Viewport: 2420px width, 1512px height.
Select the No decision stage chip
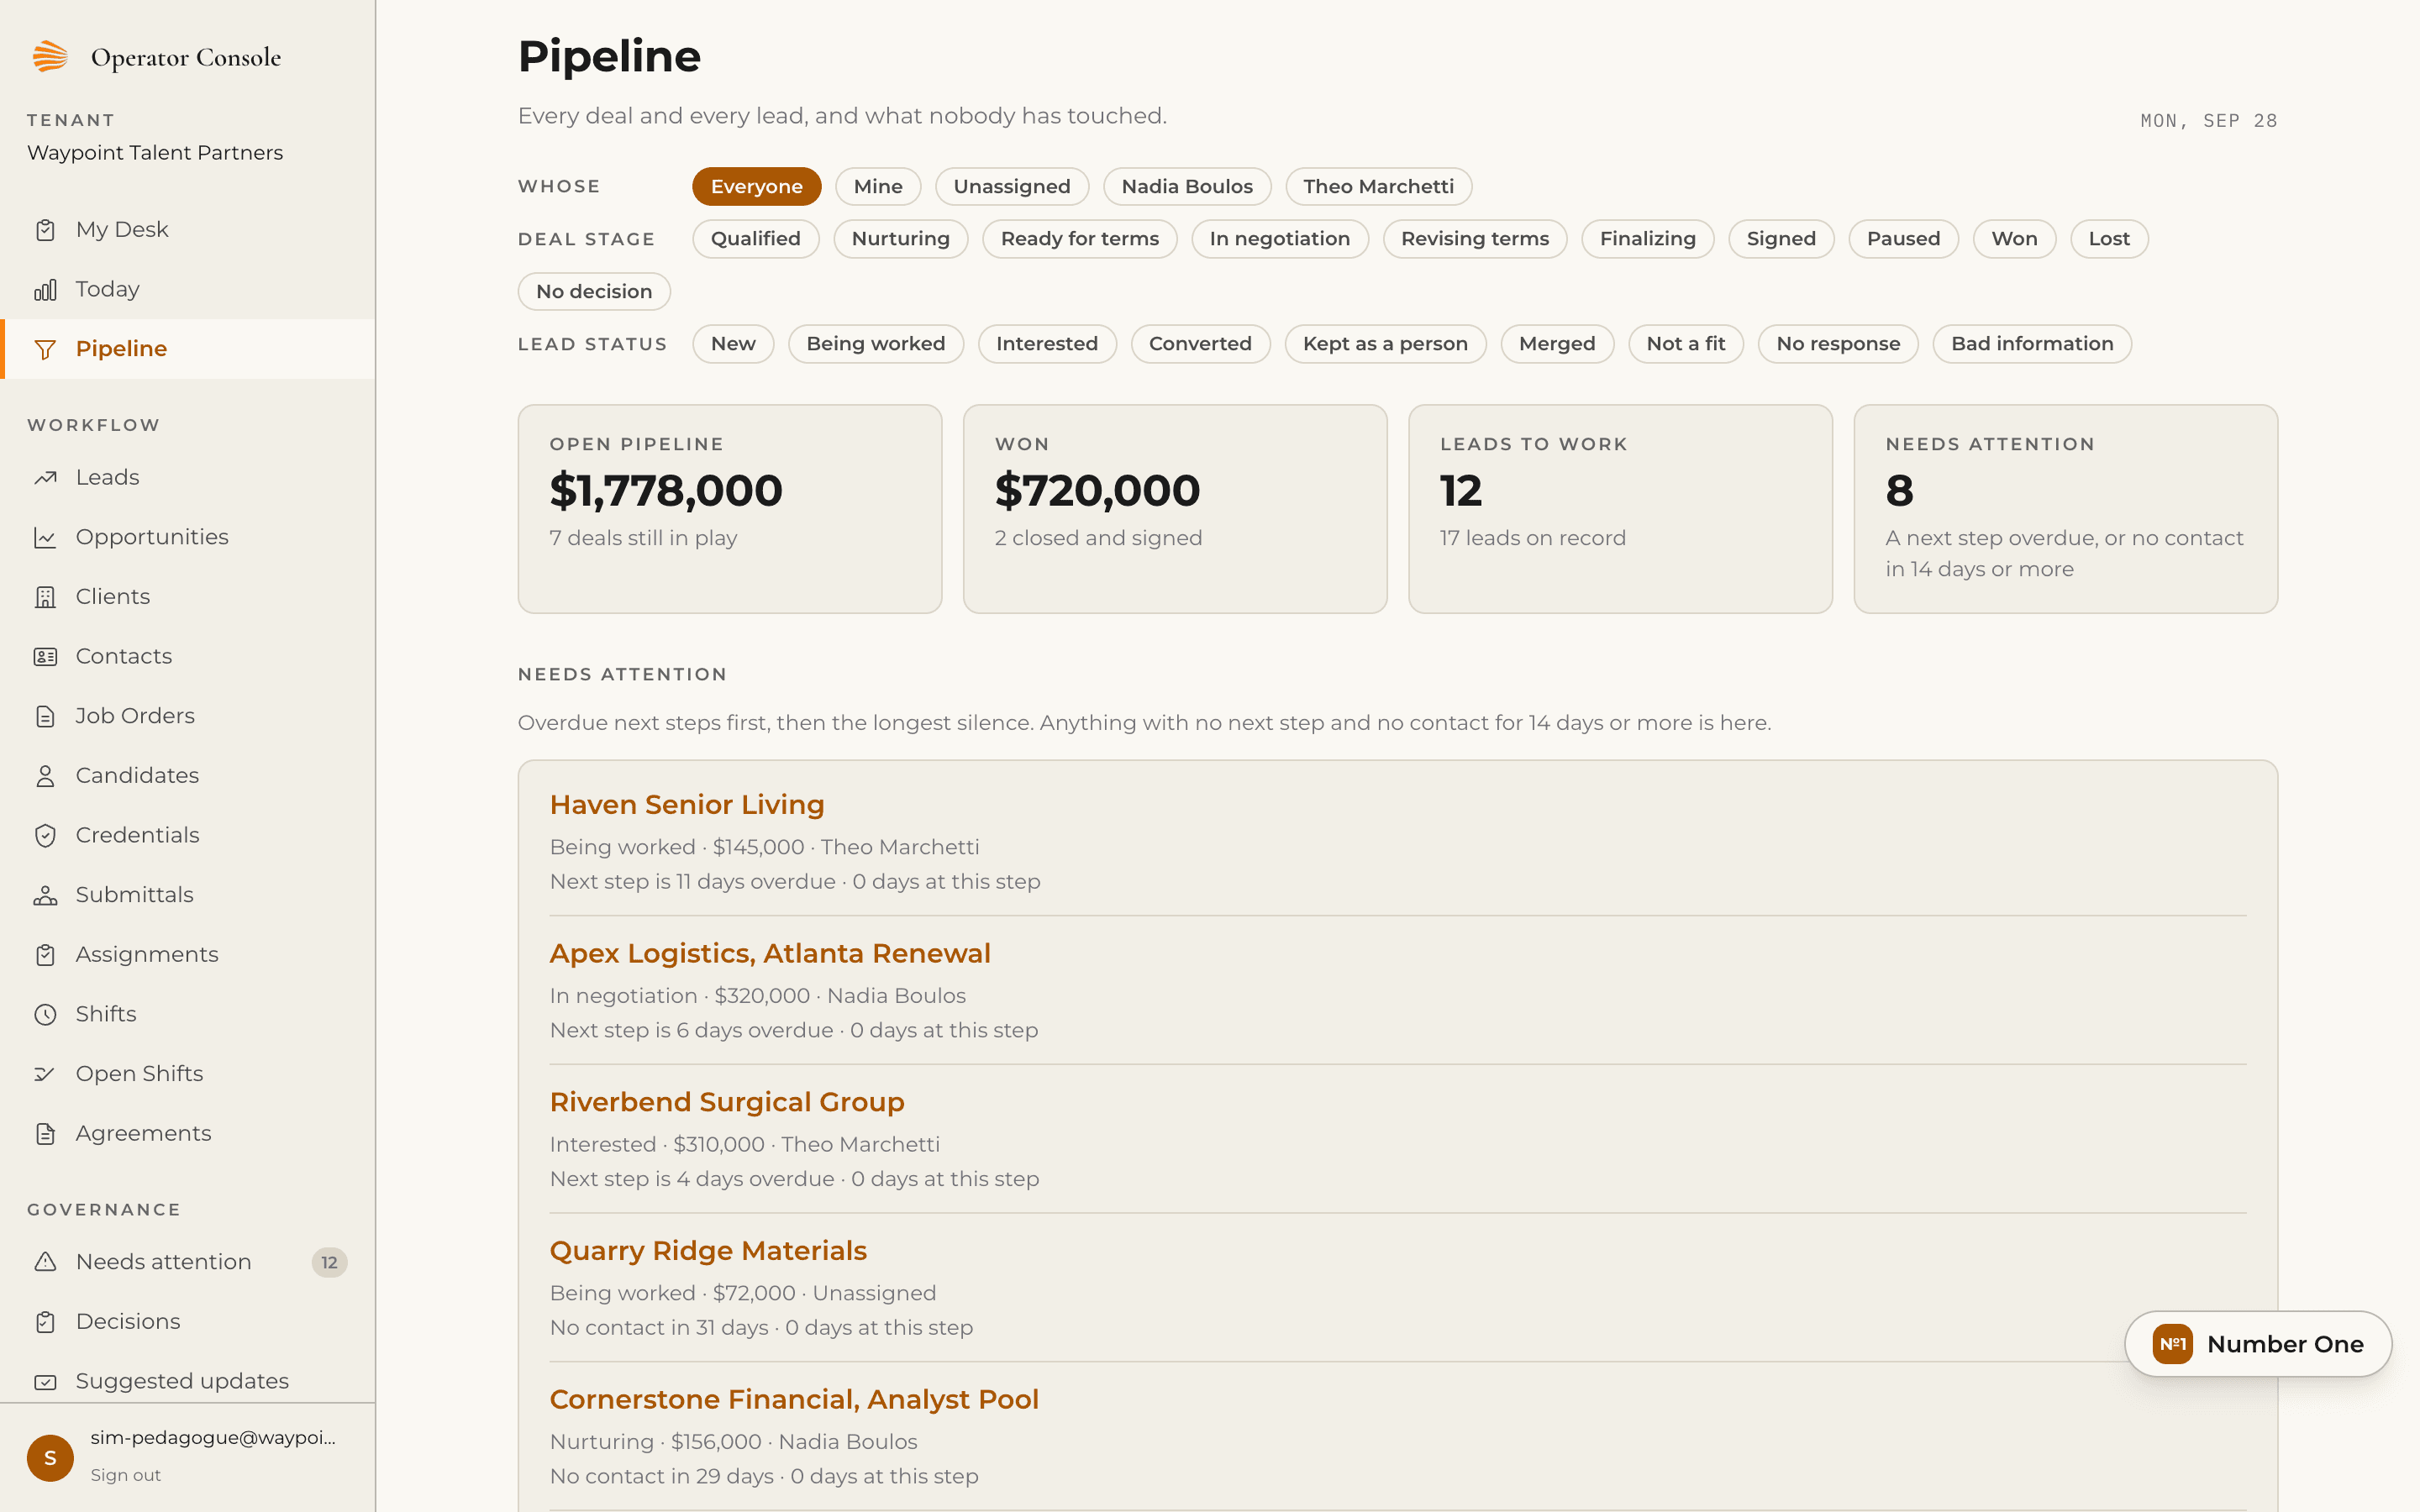click(x=594, y=292)
